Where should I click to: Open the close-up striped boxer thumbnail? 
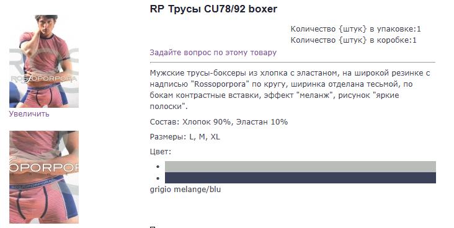(x=44, y=177)
